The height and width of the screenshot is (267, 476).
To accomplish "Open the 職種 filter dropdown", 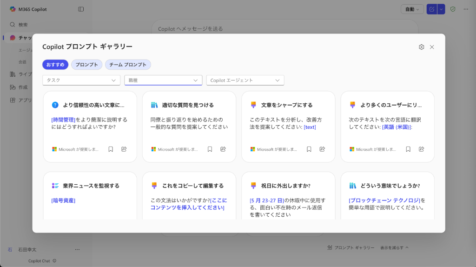I will point(163,80).
